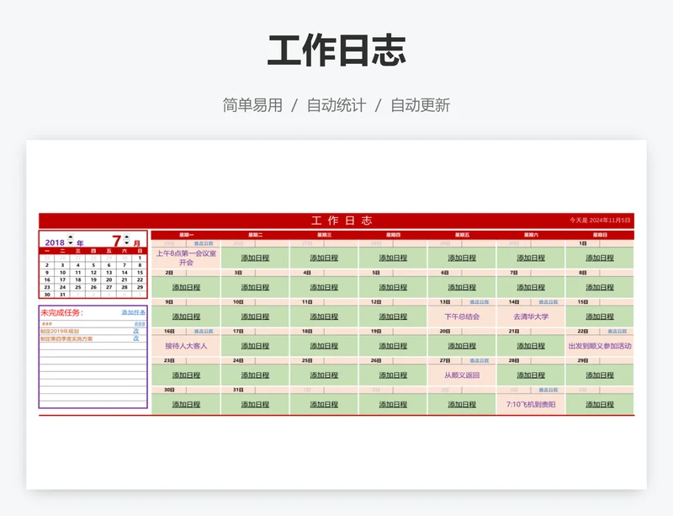Open 修改日程 for the 27日 cell
This screenshot has height=516, width=673.
pyautogui.click(x=480, y=360)
